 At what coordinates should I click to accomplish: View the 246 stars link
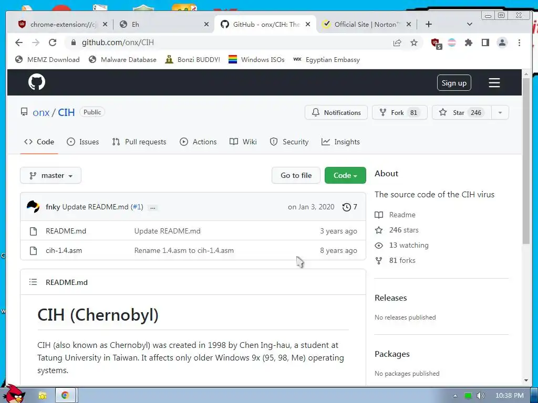point(403,230)
